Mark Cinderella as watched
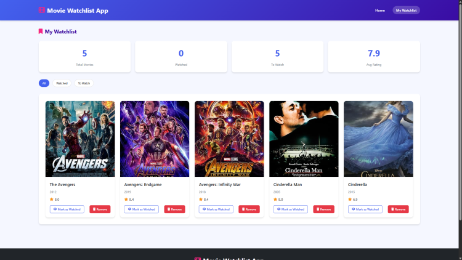 365,209
